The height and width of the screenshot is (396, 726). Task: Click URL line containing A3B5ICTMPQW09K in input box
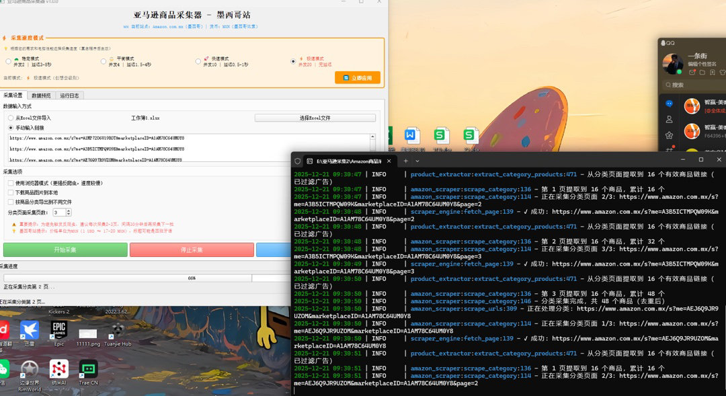coord(97,149)
